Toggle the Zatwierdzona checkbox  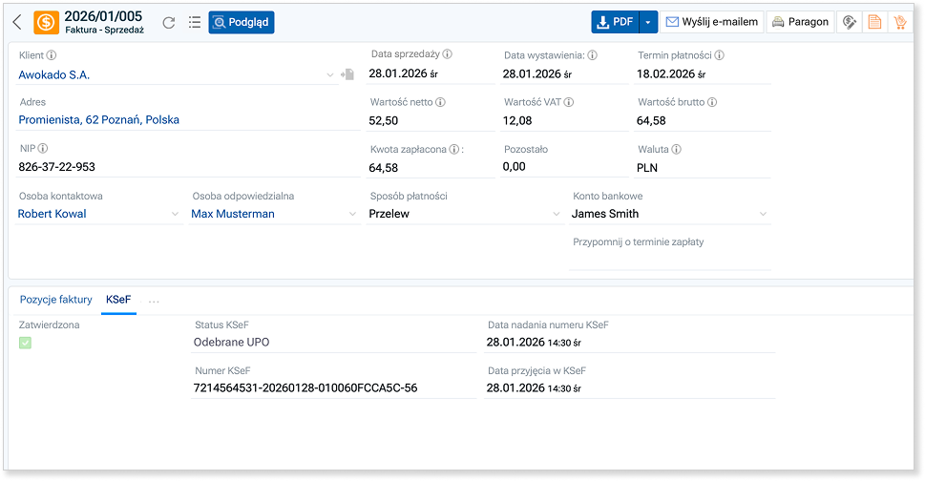(x=25, y=343)
